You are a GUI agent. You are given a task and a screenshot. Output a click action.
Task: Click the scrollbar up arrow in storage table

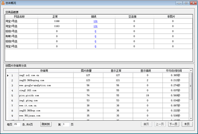[x=191, y=70]
